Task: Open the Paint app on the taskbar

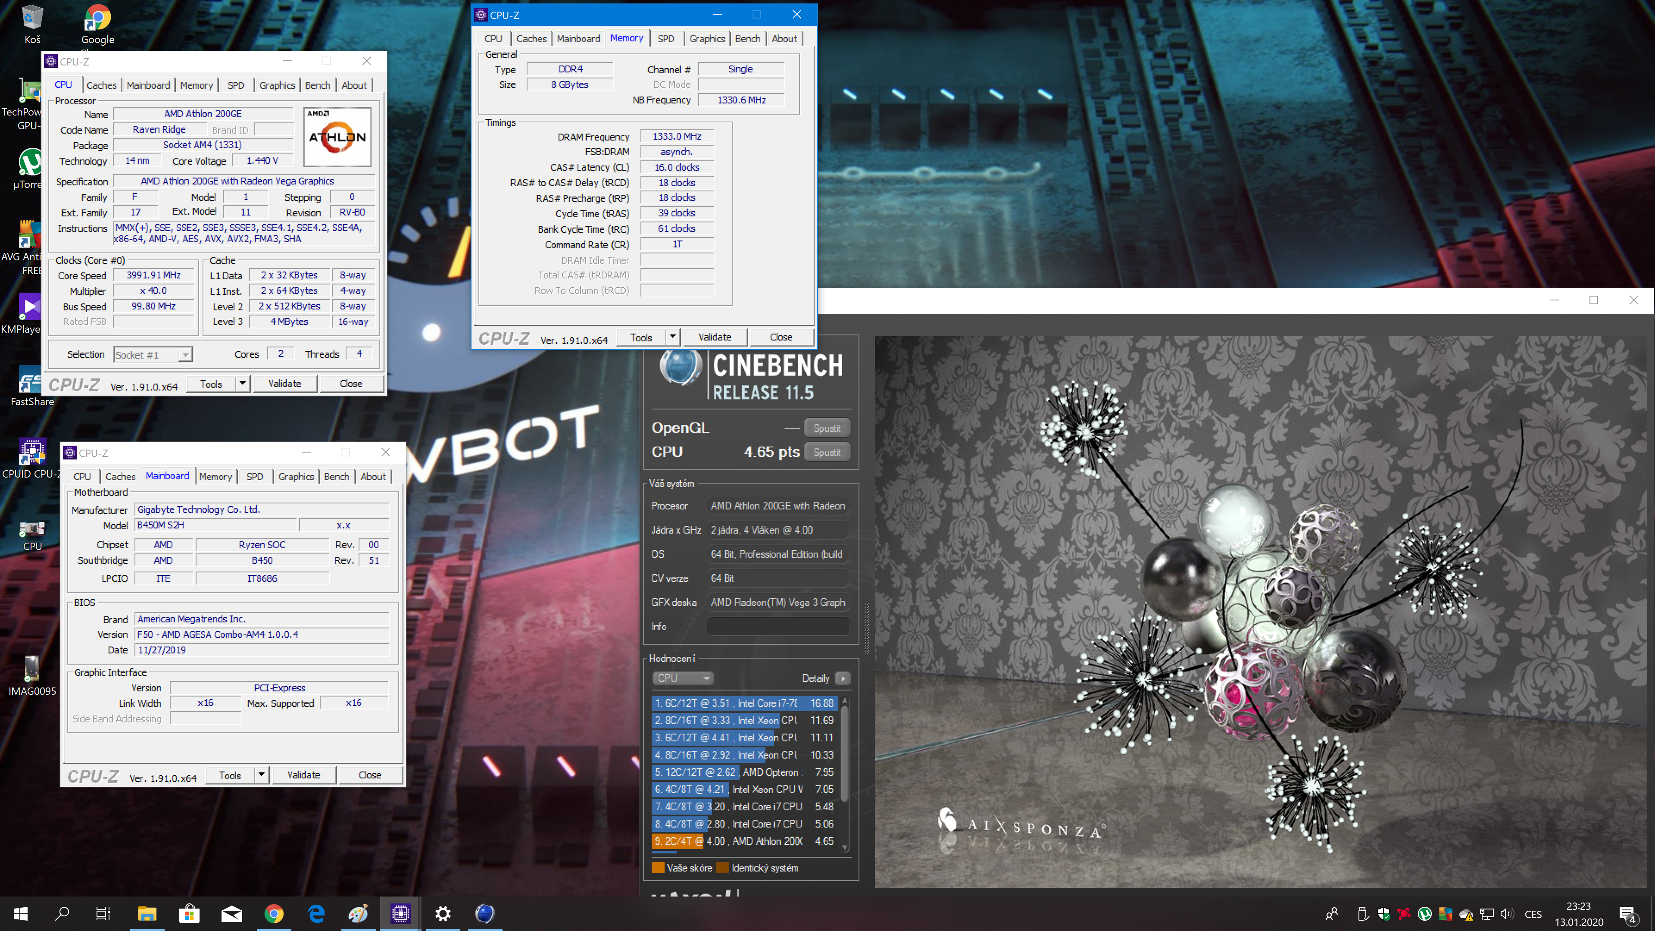Action: pos(358,914)
